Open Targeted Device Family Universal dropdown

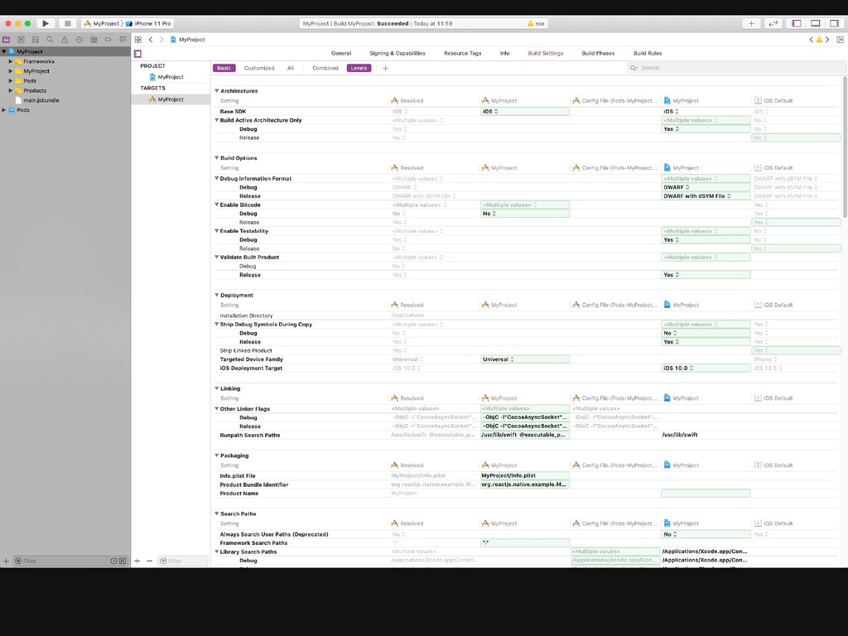click(524, 359)
